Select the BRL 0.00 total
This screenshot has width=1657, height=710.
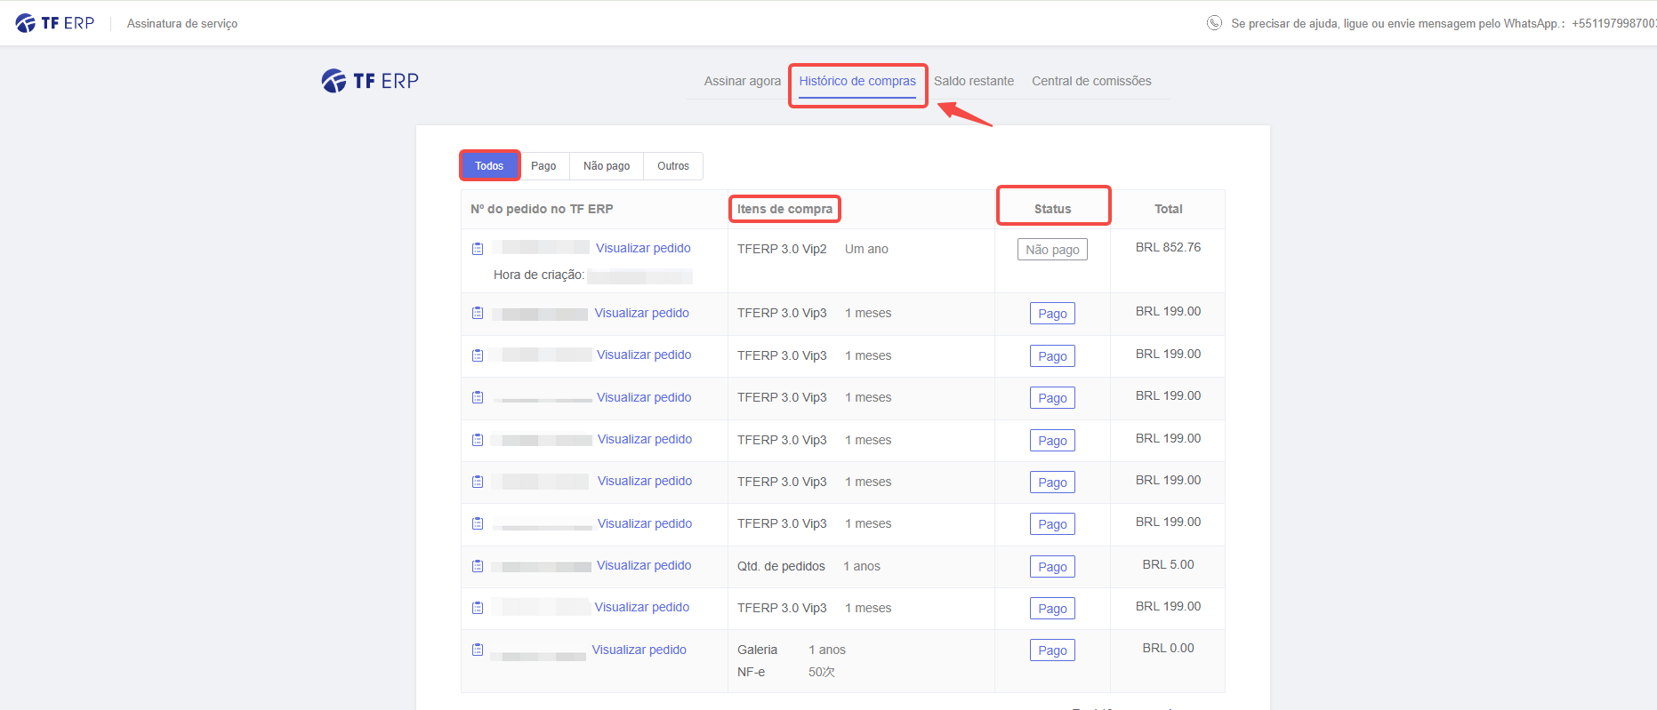1168,648
